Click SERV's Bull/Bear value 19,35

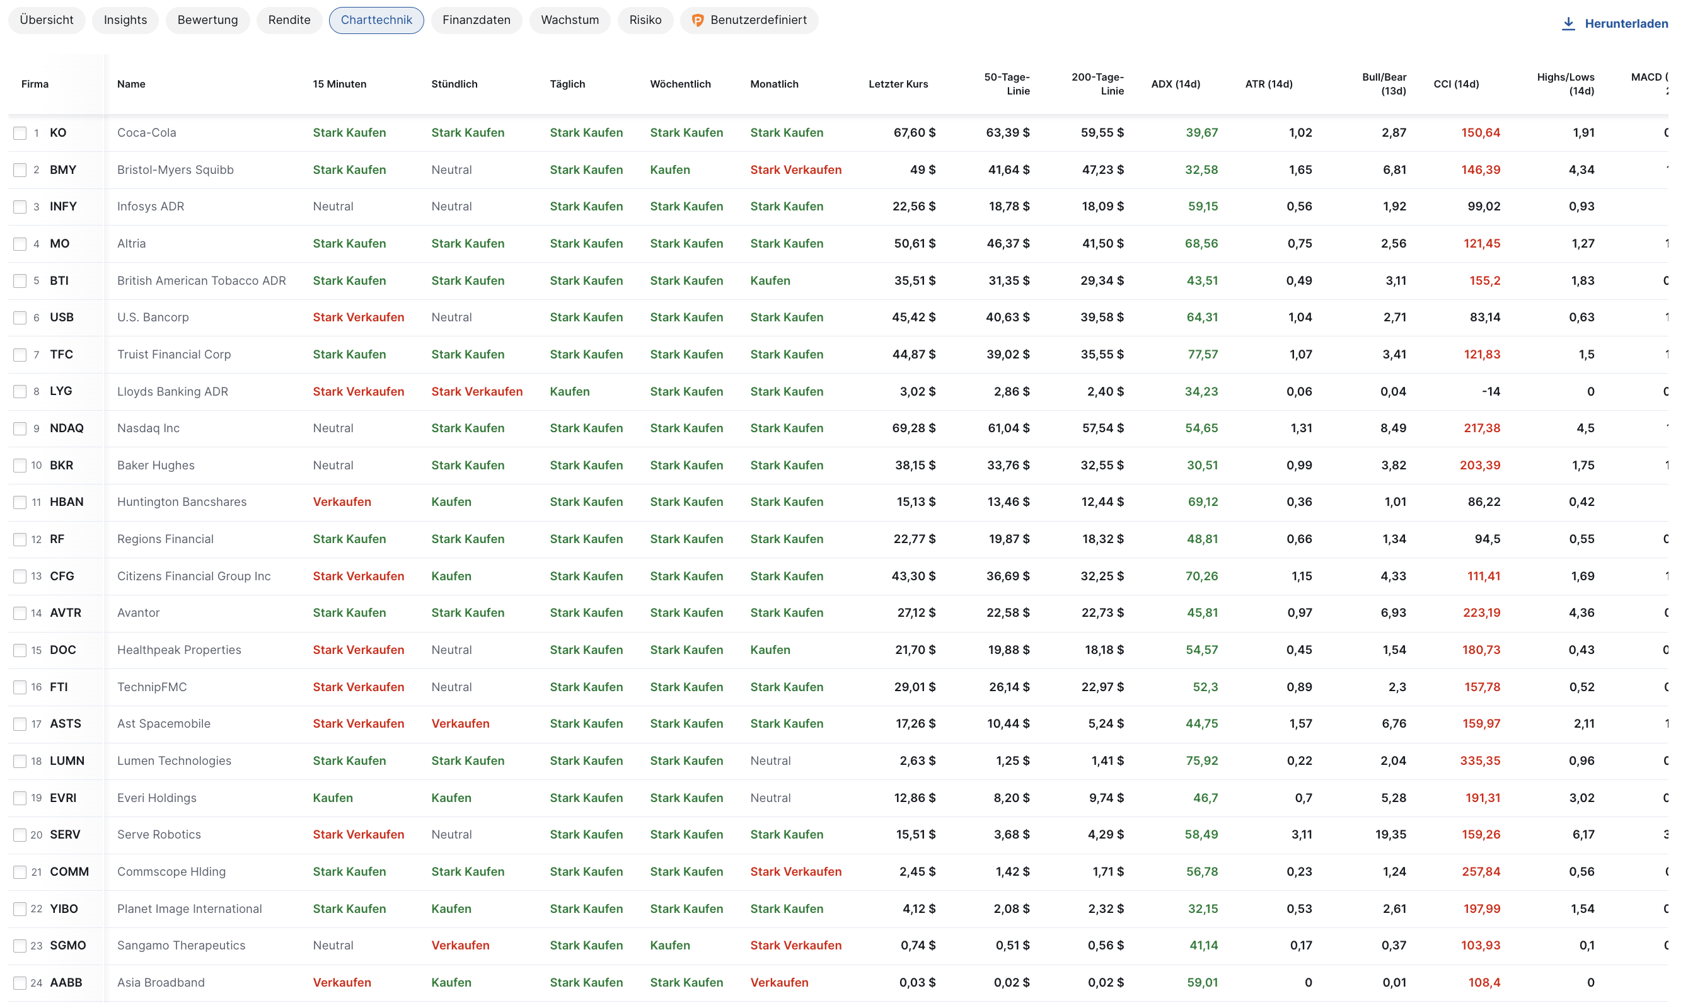pos(1390,834)
